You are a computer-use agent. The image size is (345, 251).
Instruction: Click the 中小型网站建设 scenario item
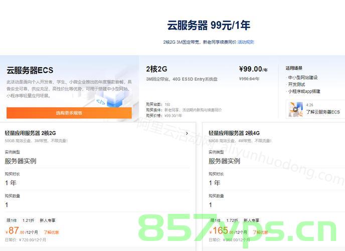tap(303, 77)
